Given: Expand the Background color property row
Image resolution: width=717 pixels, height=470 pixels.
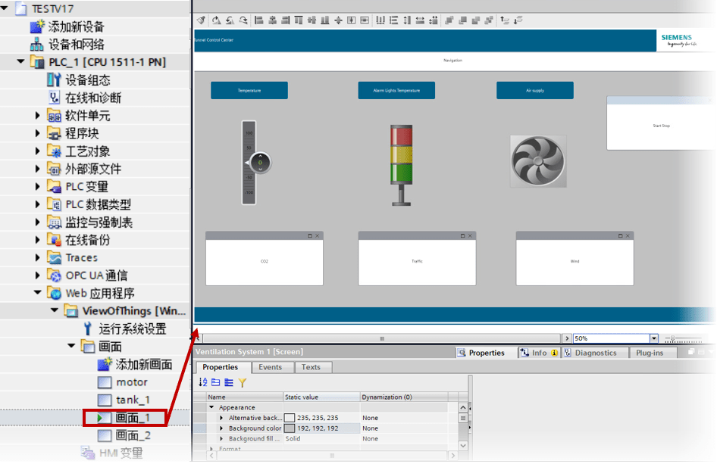Looking at the screenshot, I should [222, 428].
